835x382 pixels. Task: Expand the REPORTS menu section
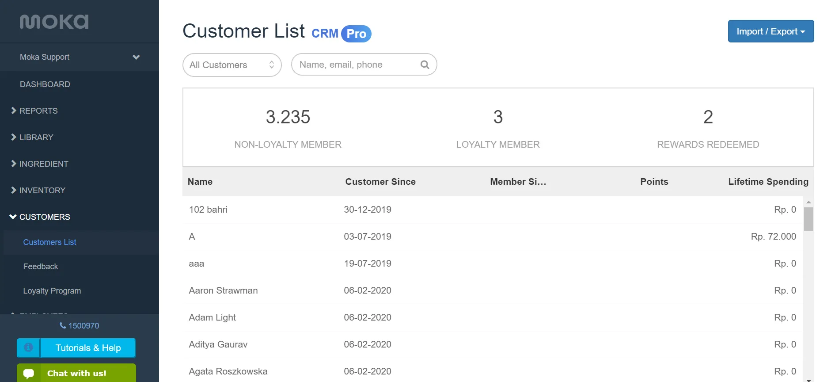coord(80,111)
